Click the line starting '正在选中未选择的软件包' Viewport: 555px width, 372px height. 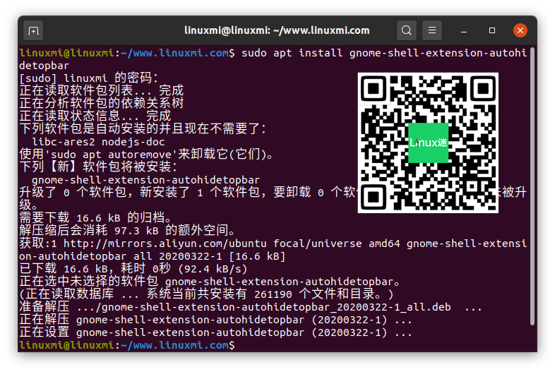(210, 282)
